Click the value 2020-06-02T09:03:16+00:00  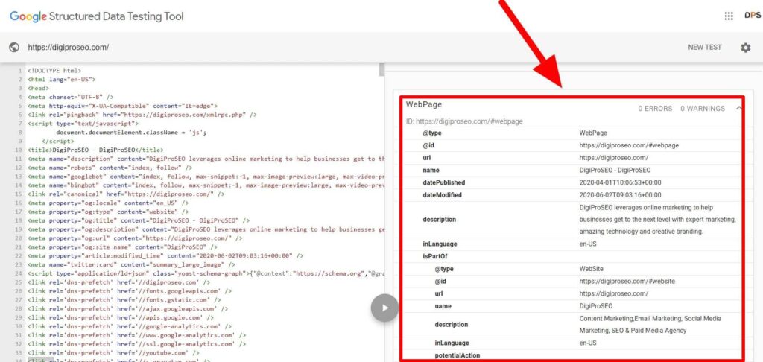[620, 195]
